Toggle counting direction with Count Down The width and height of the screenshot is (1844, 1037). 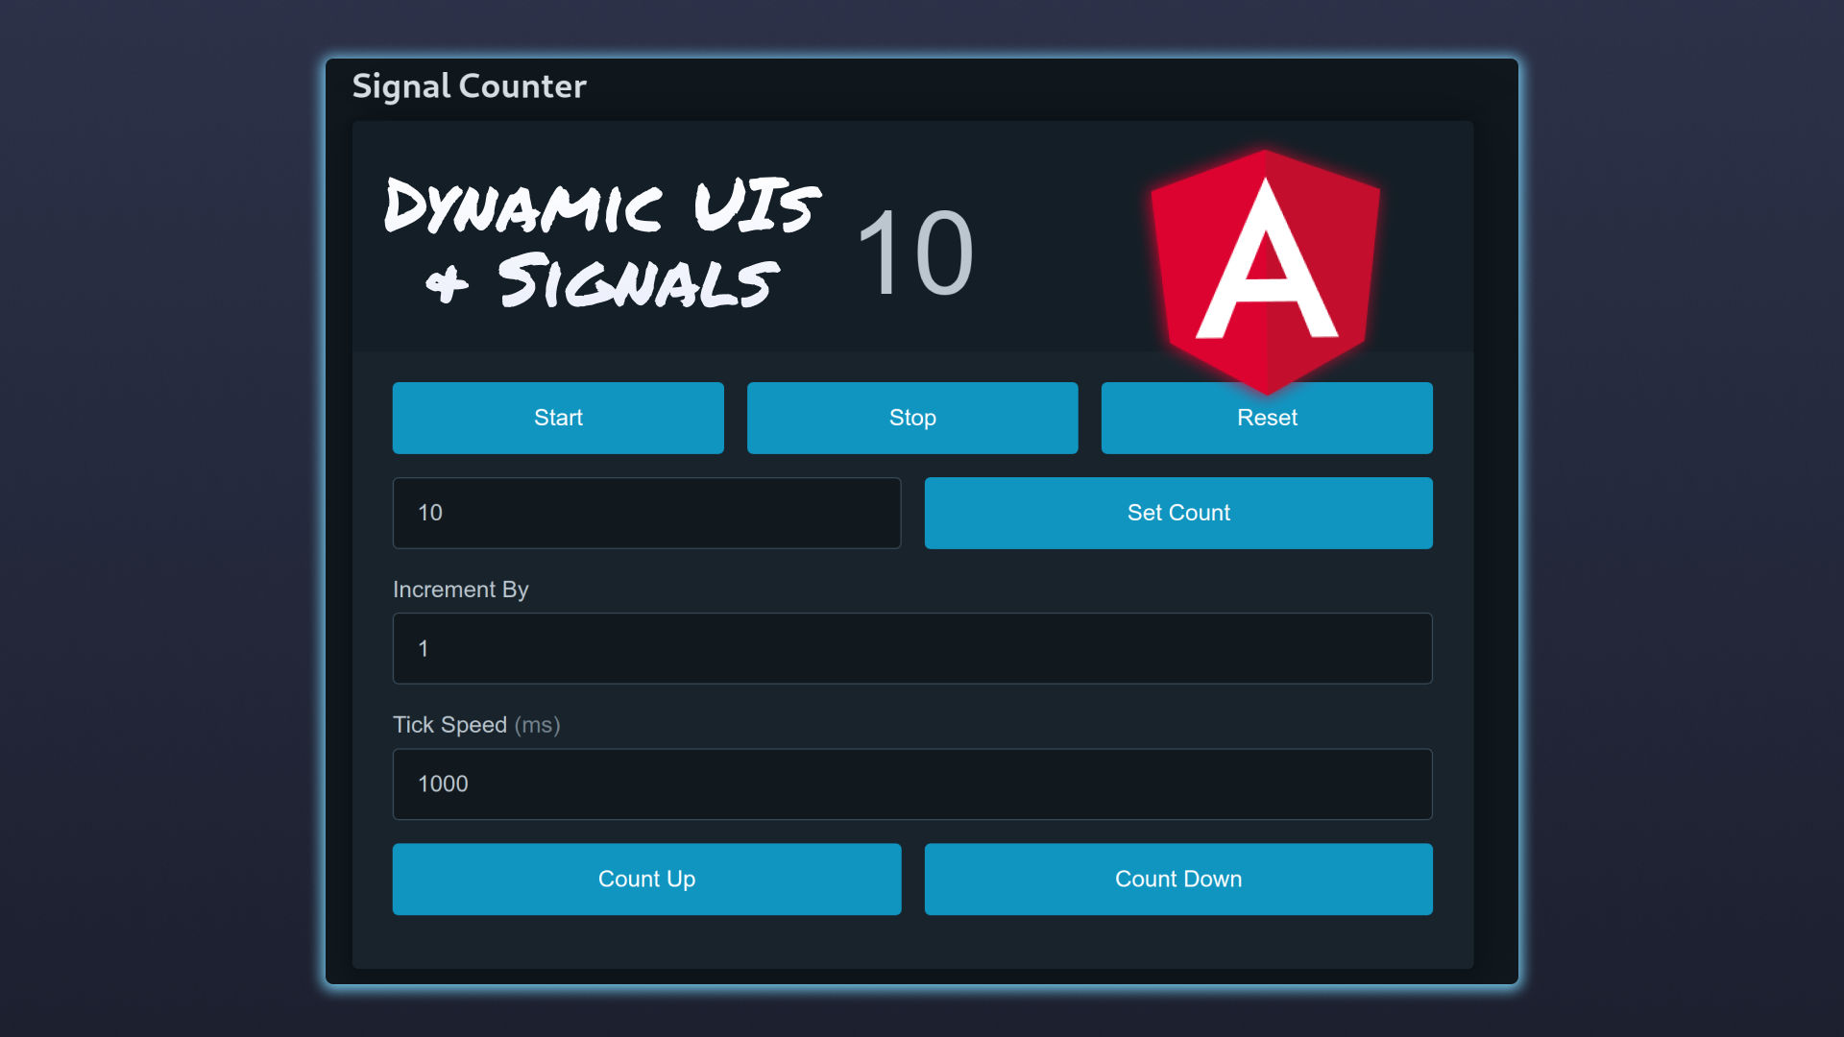pyautogui.click(x=1177, y=879)
